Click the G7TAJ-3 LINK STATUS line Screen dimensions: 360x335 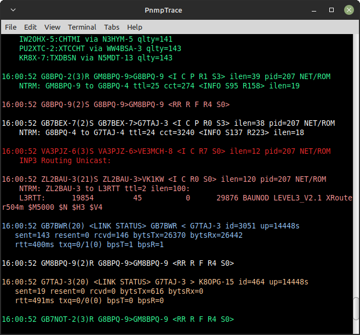point(155,282)
